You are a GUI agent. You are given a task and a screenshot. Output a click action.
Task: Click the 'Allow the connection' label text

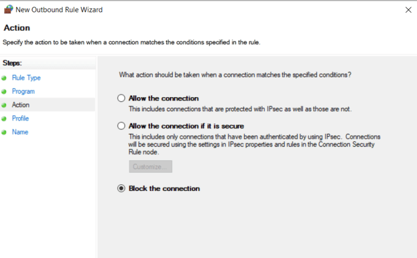tap(163, 98)
